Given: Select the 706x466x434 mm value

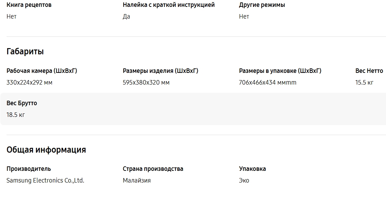Looking at the screenshot, I should 268,82.
